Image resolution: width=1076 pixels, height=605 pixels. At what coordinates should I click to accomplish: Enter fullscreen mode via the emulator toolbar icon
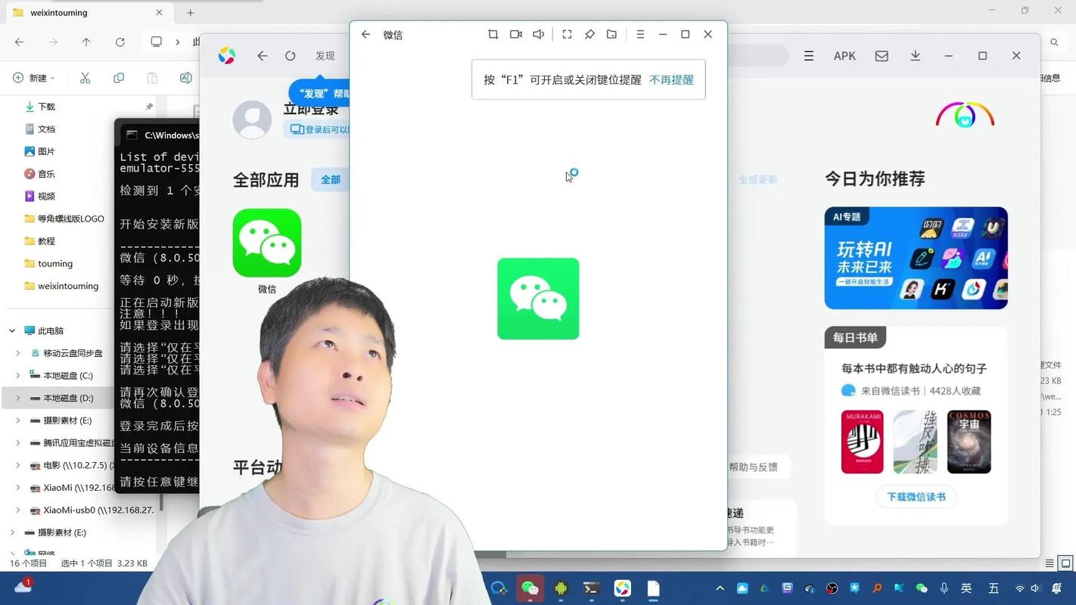(567, 34)
